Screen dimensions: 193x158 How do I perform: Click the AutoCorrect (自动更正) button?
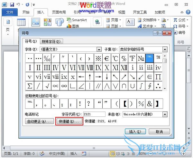[39, 121]
